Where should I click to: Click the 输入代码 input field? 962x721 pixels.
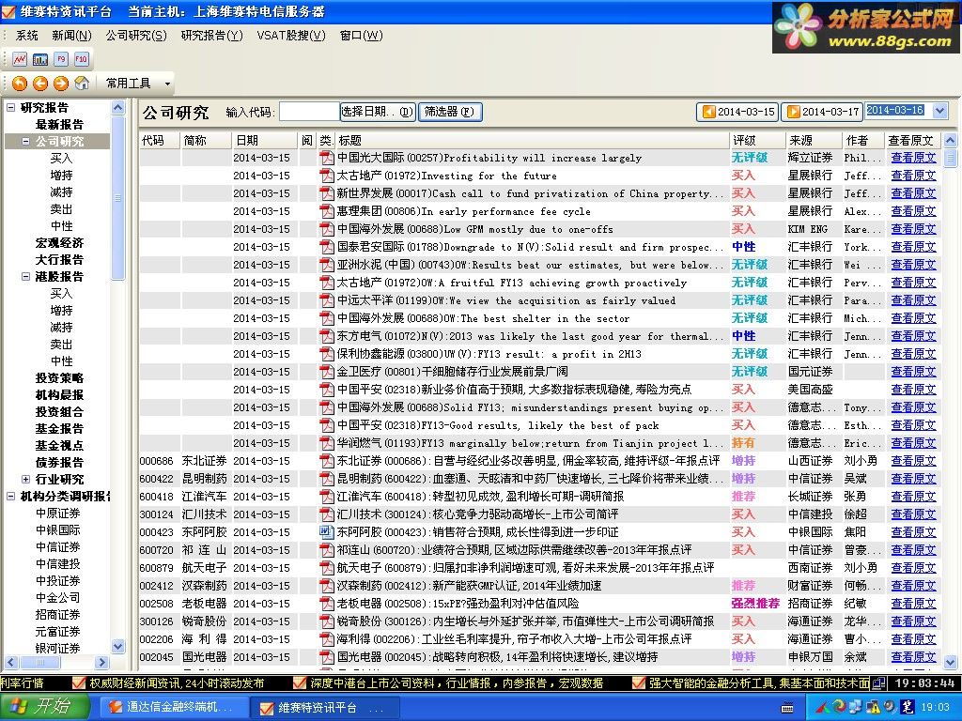point(309,112)
